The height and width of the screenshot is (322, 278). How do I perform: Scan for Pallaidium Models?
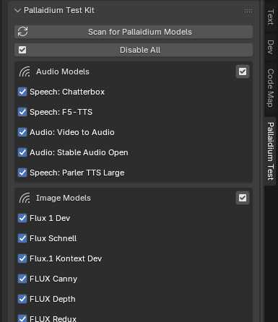pos(134,32)
